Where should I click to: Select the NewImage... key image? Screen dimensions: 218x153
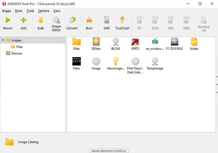click(116, 64)
